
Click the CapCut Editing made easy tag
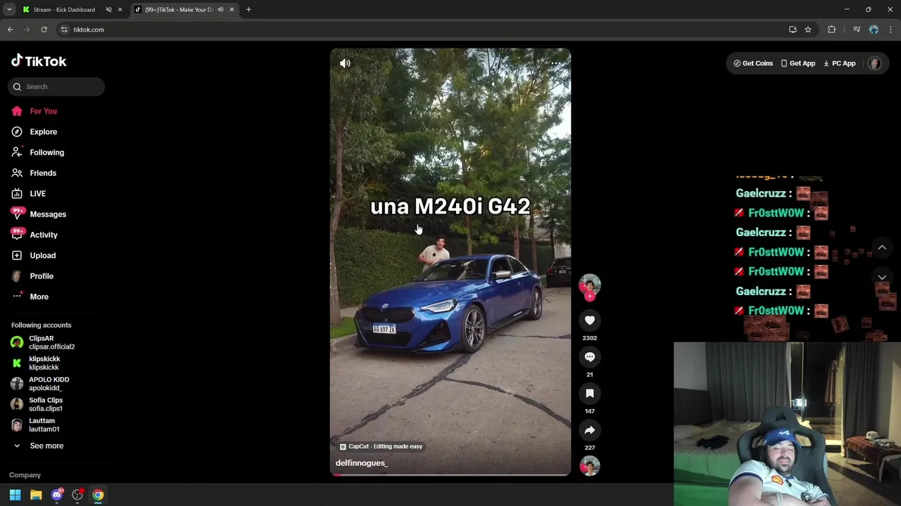pyautogui.click(x=381, y=446)
